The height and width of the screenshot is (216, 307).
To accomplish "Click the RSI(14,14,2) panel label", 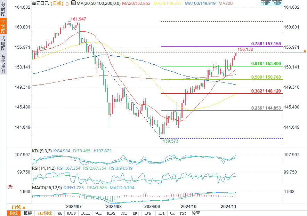I will point(44,168).
